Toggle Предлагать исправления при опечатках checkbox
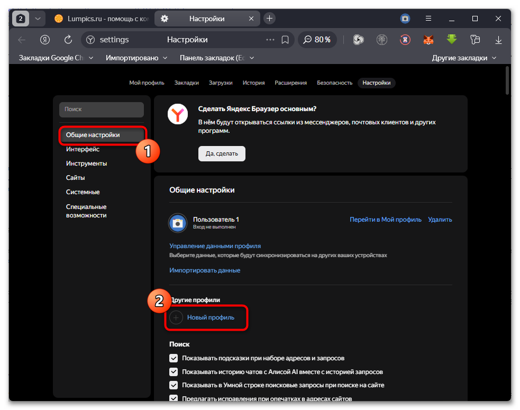 click(x=174, y=398)
